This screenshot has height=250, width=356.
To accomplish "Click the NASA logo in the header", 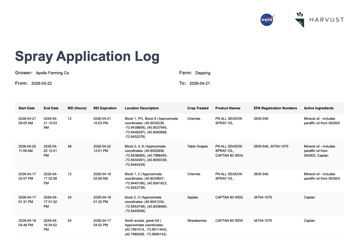I will [267, 20].
